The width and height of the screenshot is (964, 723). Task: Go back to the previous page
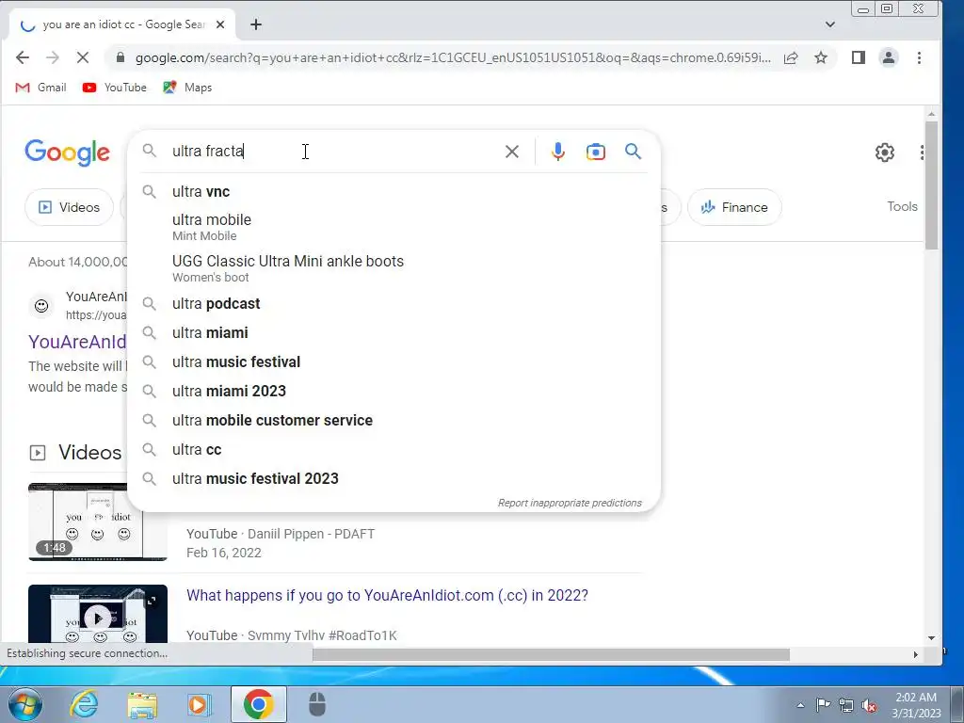23,57
